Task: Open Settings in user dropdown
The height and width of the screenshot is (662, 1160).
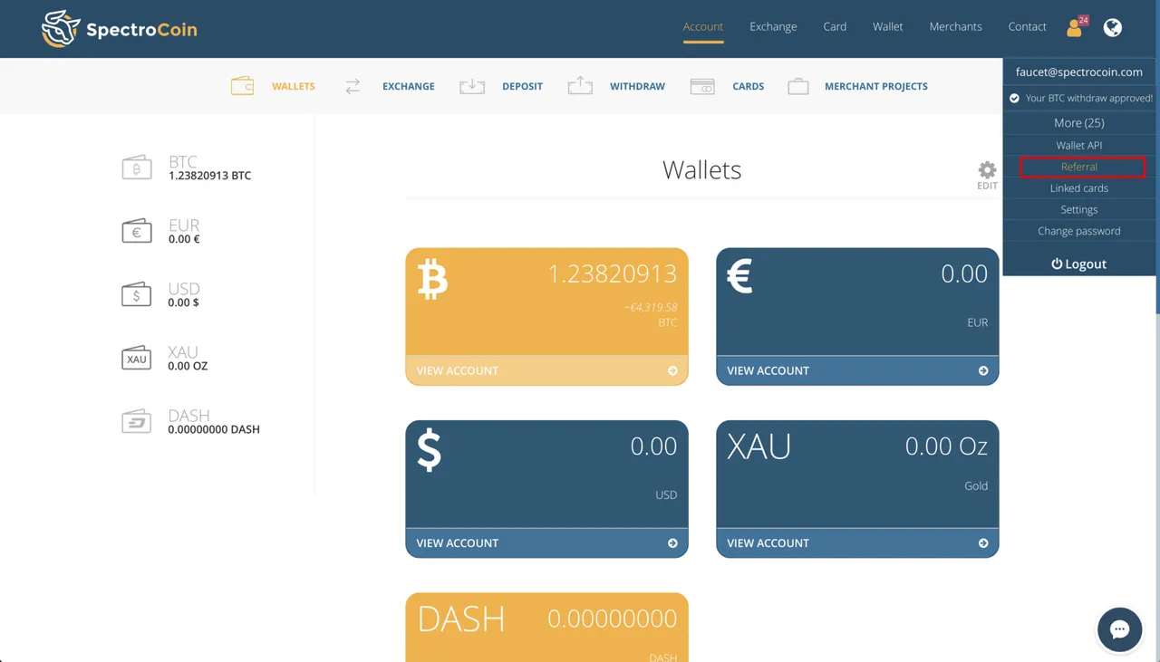Action: tap(1079, 209)
